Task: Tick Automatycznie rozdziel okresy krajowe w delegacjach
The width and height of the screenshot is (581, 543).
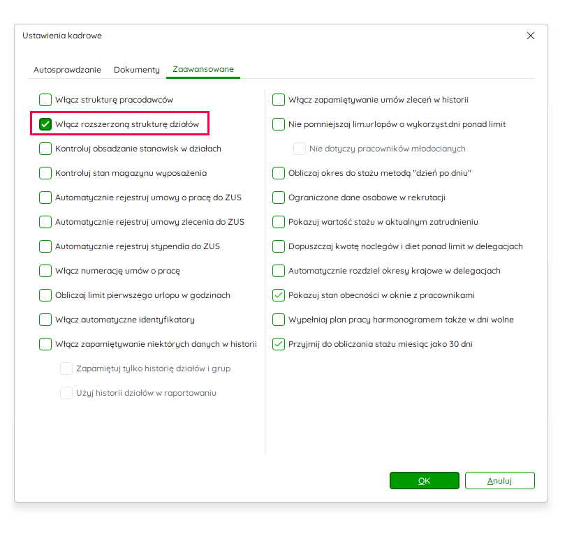Action: tap(279, 271)
